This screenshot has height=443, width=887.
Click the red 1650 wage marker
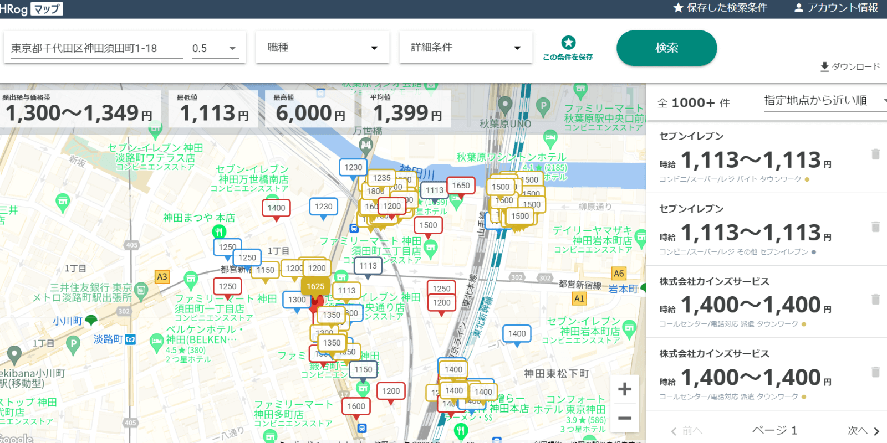coord(461,186)
